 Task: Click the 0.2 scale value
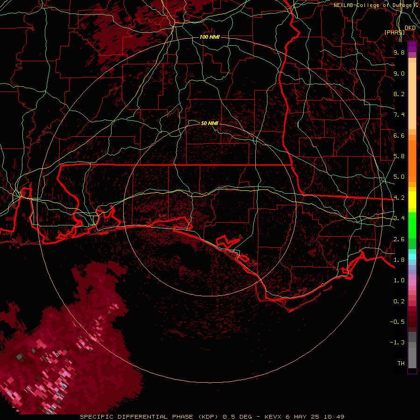click(x=399, y=301)
